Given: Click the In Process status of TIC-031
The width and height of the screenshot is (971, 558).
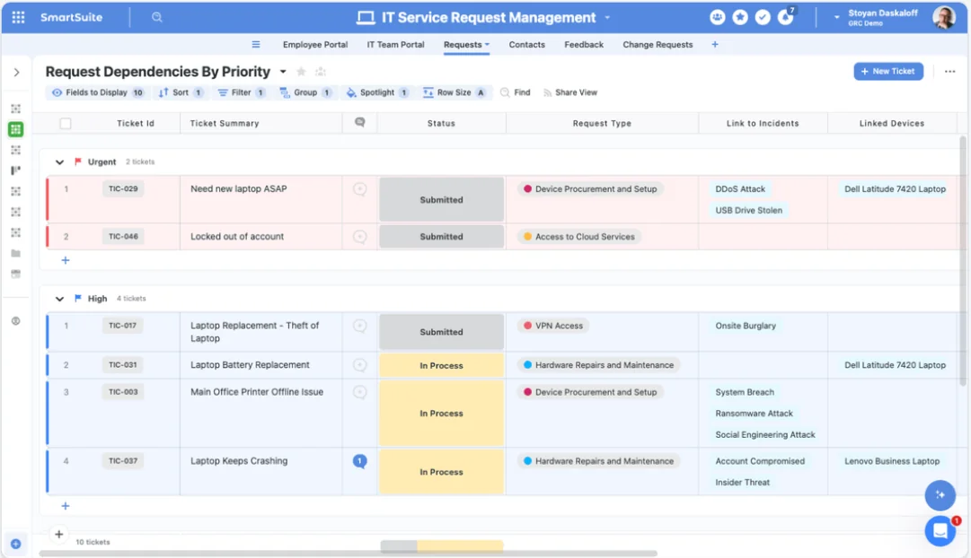Looking at the screenshot, I should point(442,366).
